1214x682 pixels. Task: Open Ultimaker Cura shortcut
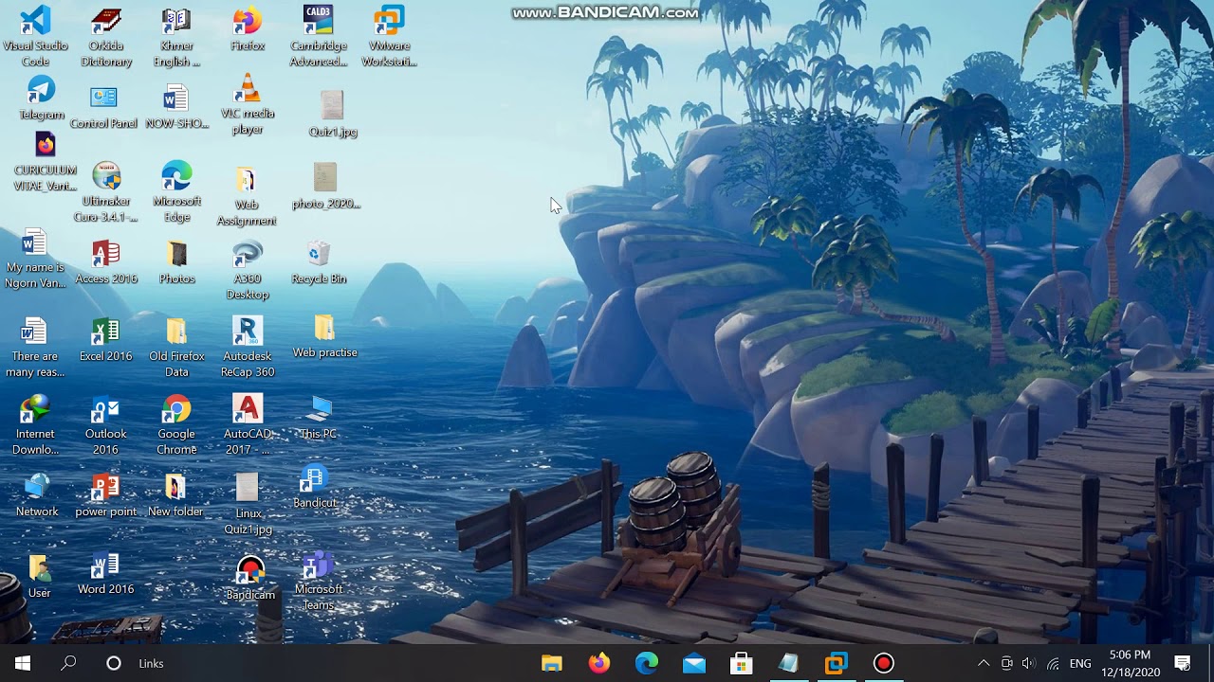pyautogui.click(x=106, y=192)
